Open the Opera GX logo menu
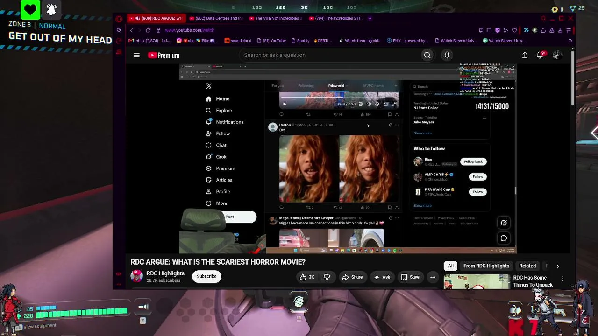This screenshot has height=336, width=598. [119, 19]
